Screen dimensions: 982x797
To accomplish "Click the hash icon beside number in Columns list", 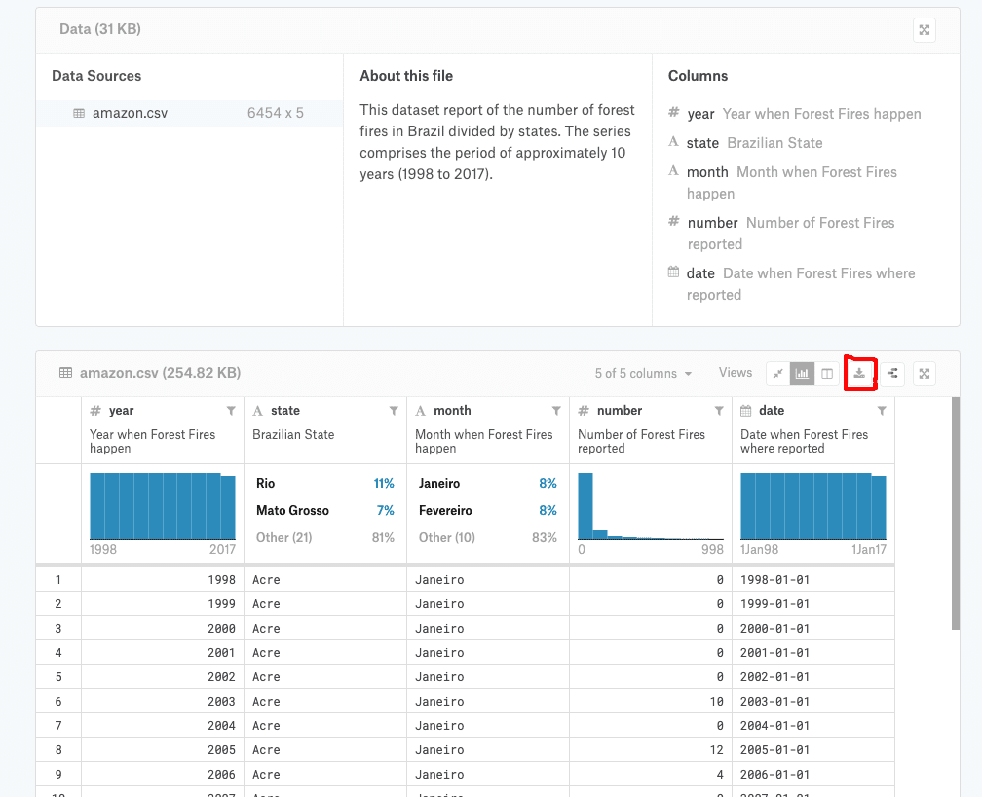I will coord(674,222).
